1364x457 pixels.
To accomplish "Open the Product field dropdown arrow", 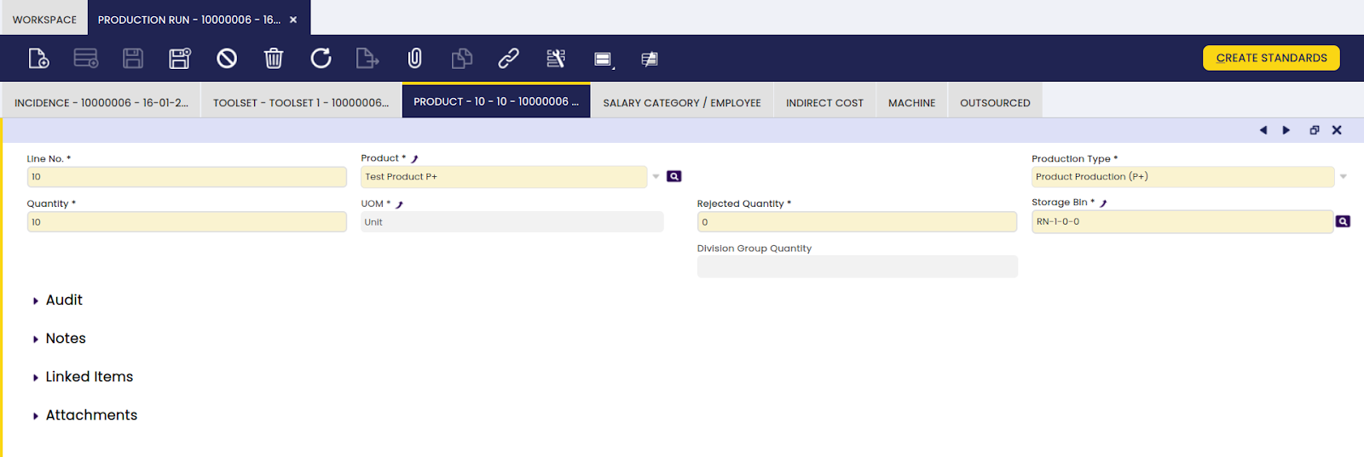I will 656,177.
